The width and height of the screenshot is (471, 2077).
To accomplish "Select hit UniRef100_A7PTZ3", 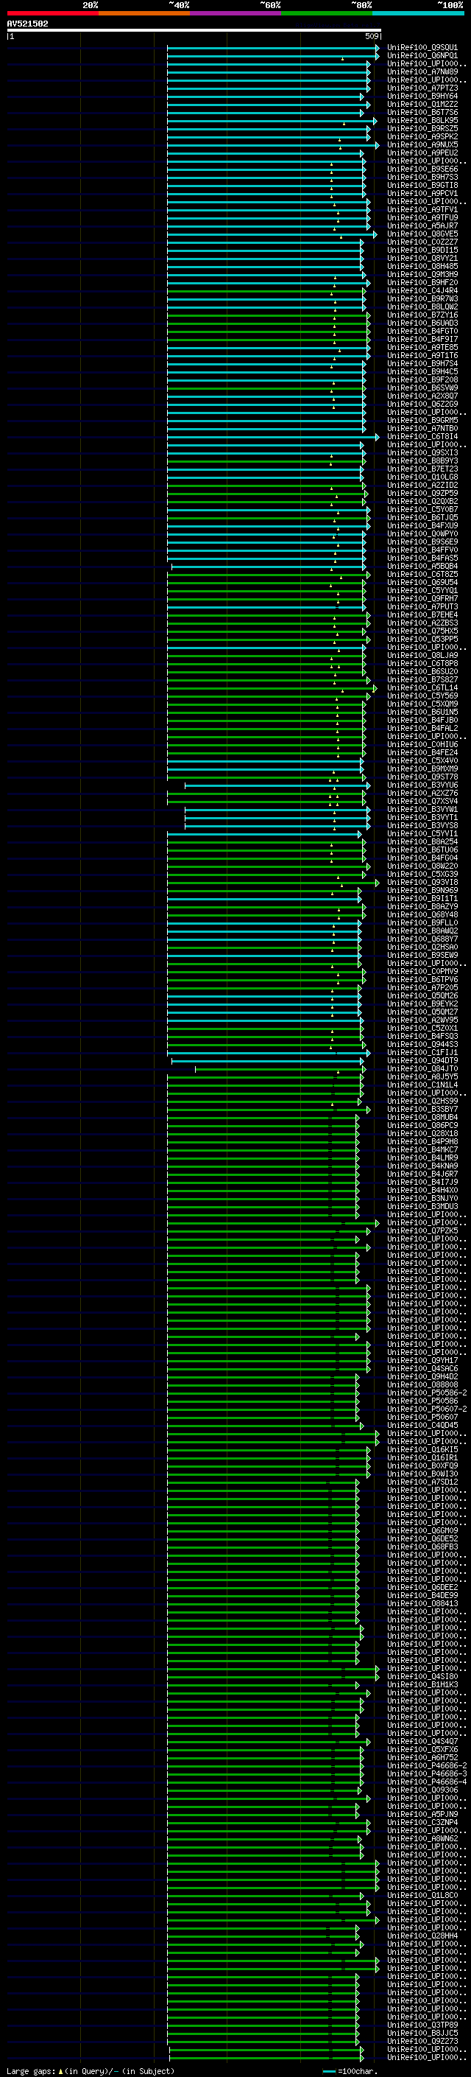I will [422, 88].
